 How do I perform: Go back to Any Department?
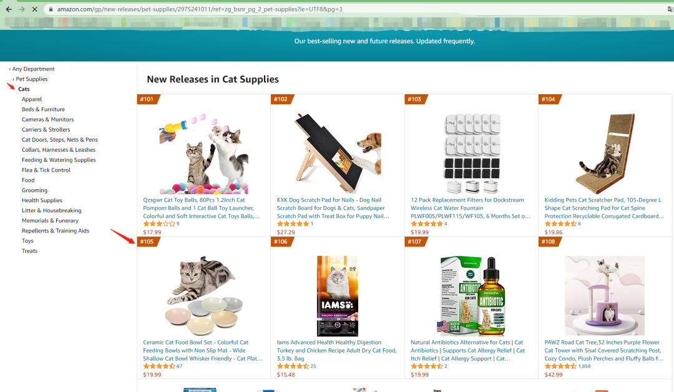tap(33, 69)
